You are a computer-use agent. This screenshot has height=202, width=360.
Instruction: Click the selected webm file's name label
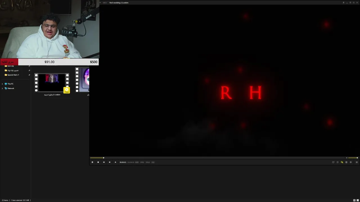pos(52,95)
